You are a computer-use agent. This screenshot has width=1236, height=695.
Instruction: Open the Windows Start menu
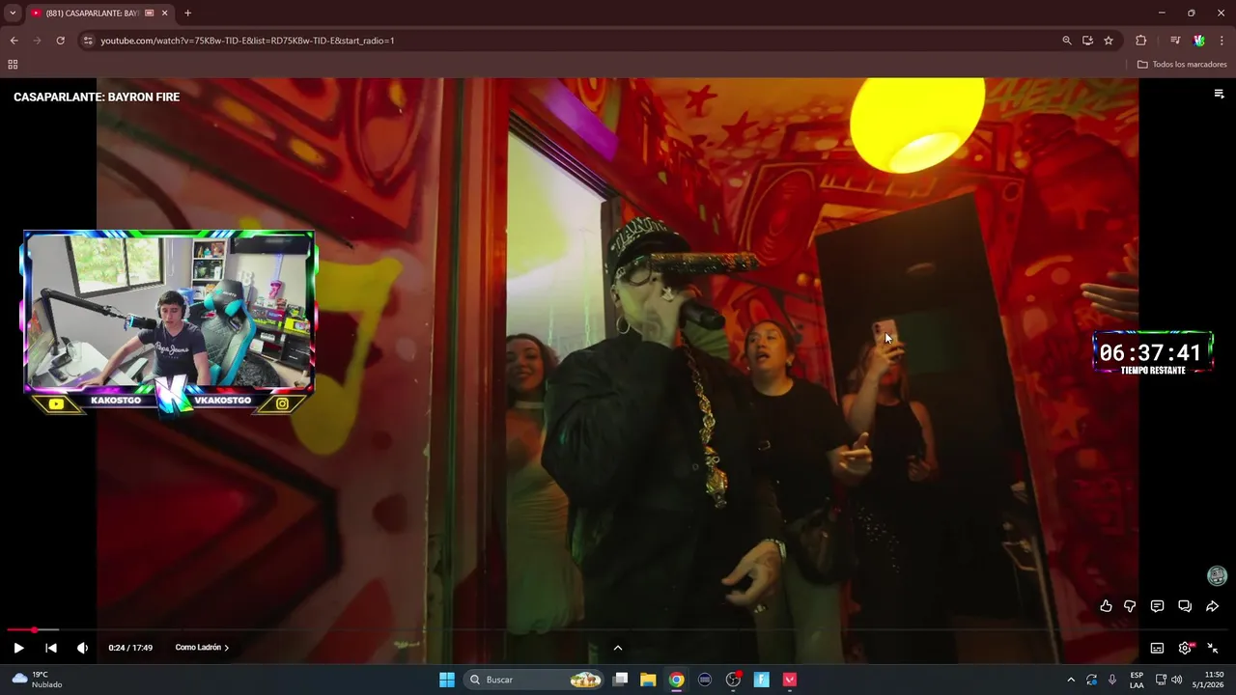tap(447, 680)
